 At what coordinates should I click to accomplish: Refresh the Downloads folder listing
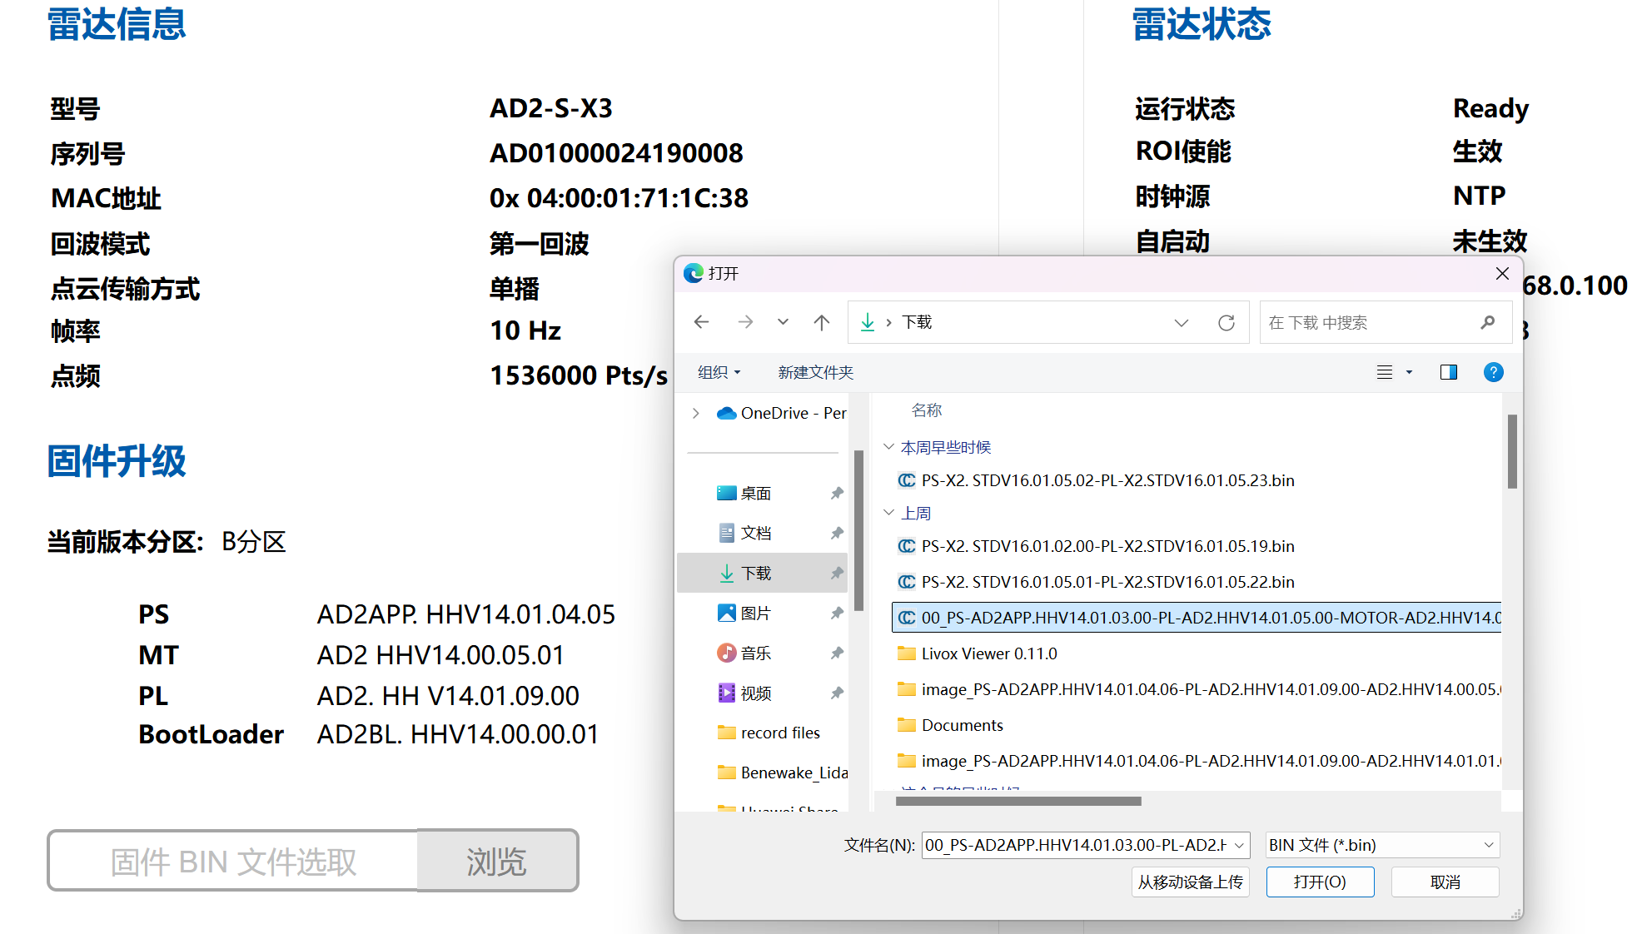[1226, 322]
